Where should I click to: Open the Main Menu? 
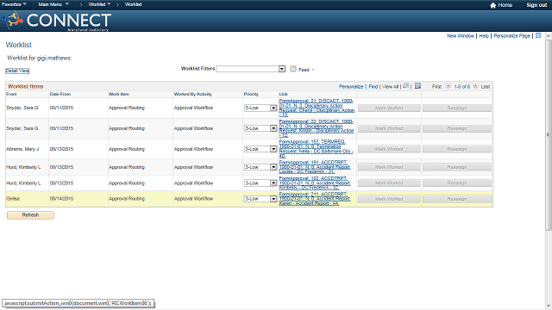[x=53, y=4]
